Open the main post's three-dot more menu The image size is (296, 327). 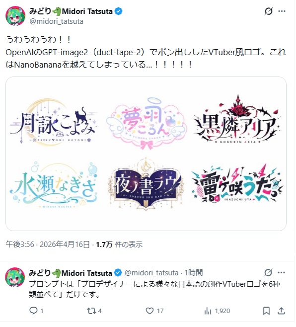282,11
